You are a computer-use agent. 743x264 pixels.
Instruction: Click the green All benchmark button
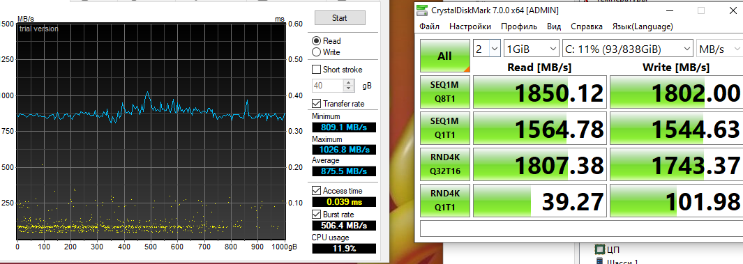click(x=445, y=56)
